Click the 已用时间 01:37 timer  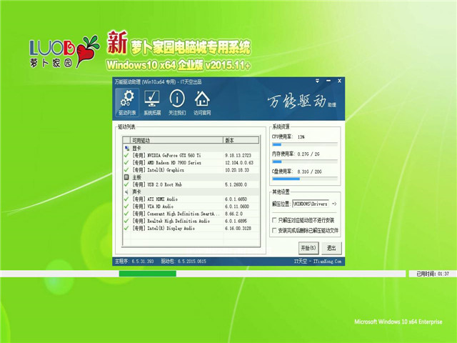pyautogui.click(x=433, y=274)
